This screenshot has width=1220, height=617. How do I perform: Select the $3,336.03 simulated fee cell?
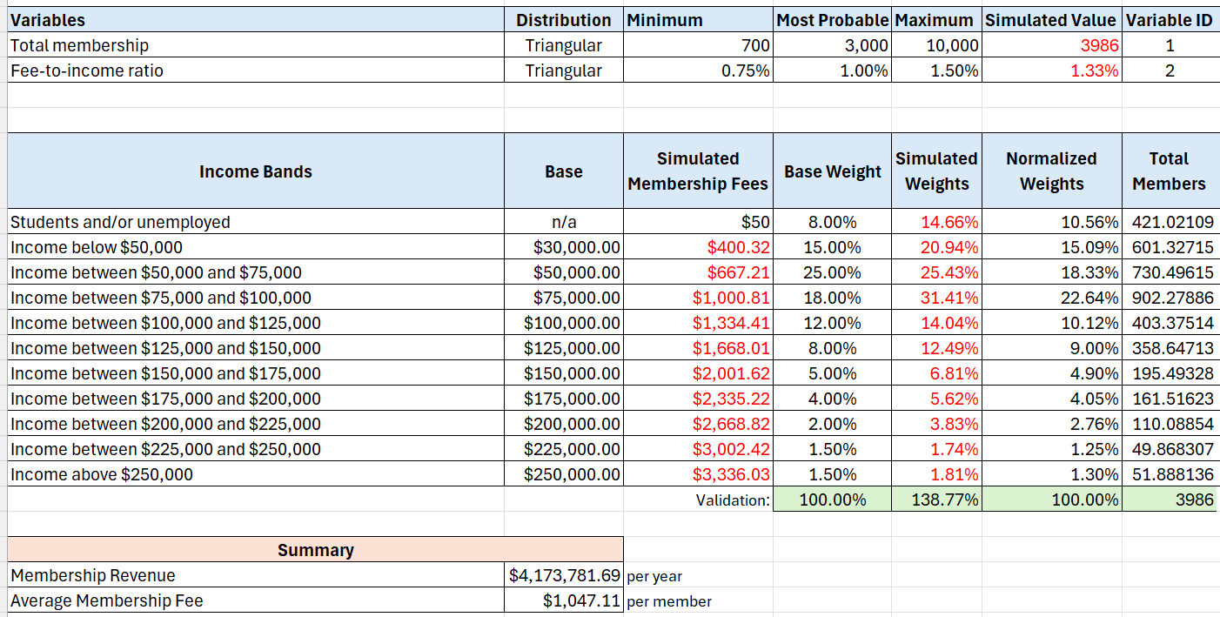click(x=698, y=474)
